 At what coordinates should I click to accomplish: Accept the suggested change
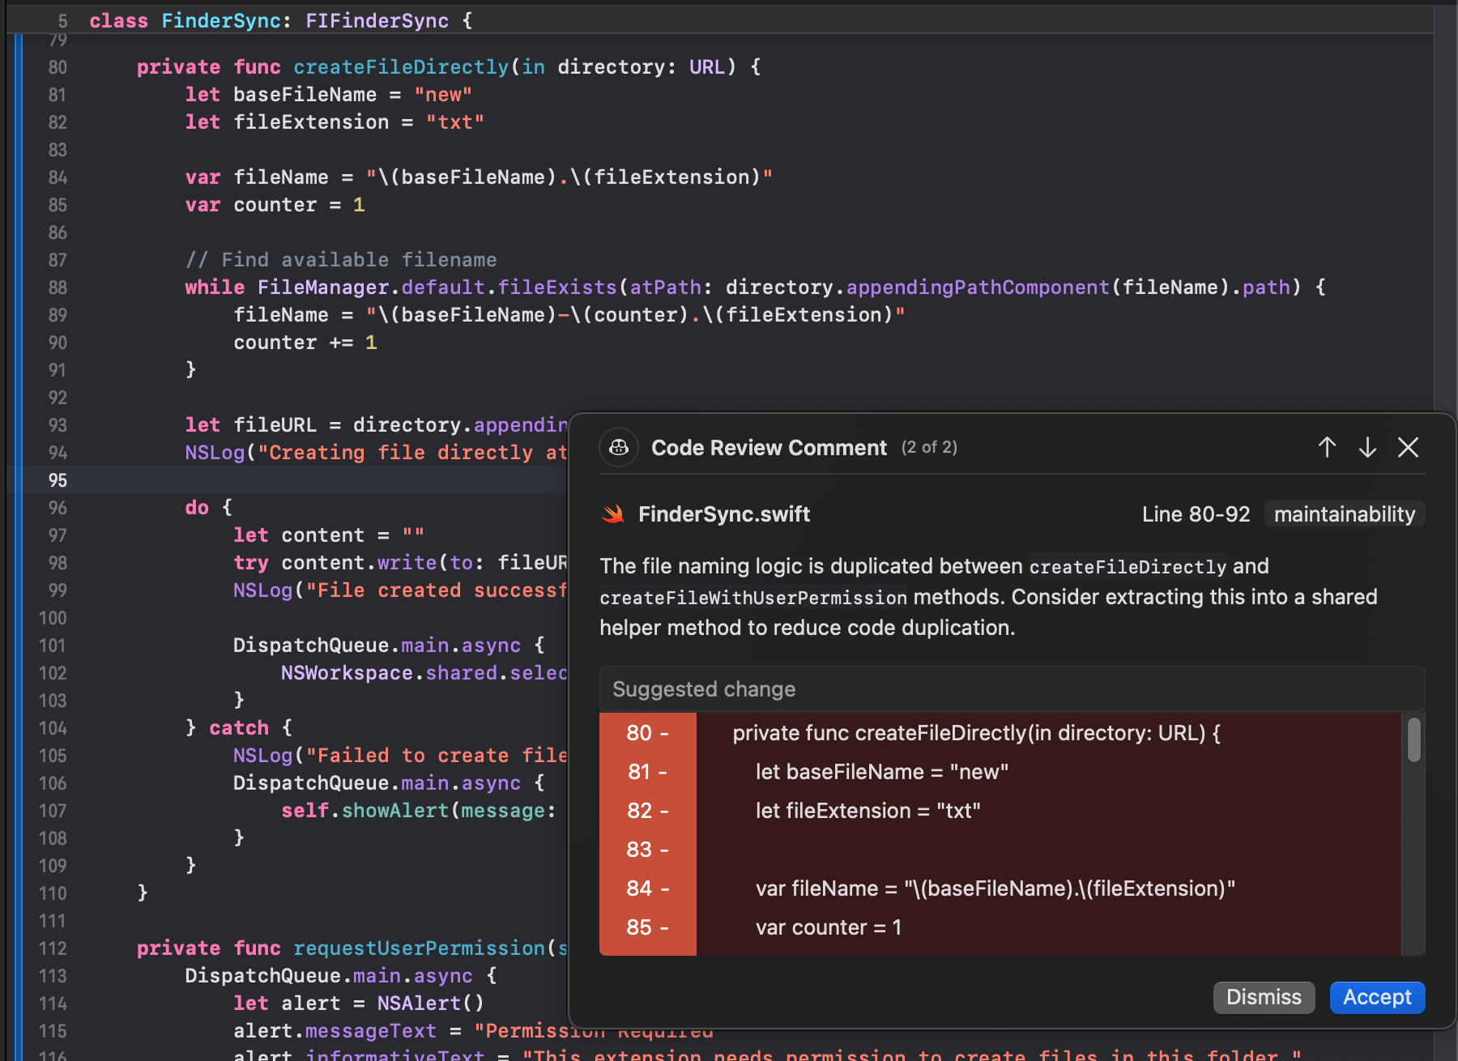(x=1376, y=998)
